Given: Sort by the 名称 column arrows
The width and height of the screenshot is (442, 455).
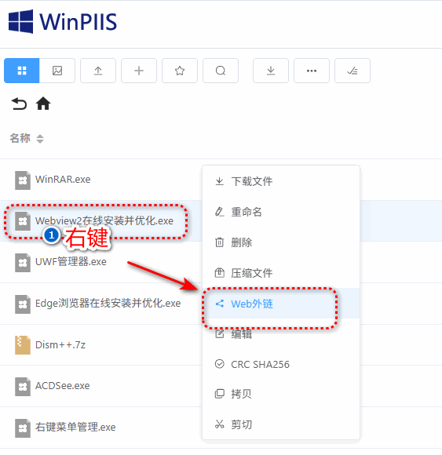Looking at the screenshot, I should (40, 139).
